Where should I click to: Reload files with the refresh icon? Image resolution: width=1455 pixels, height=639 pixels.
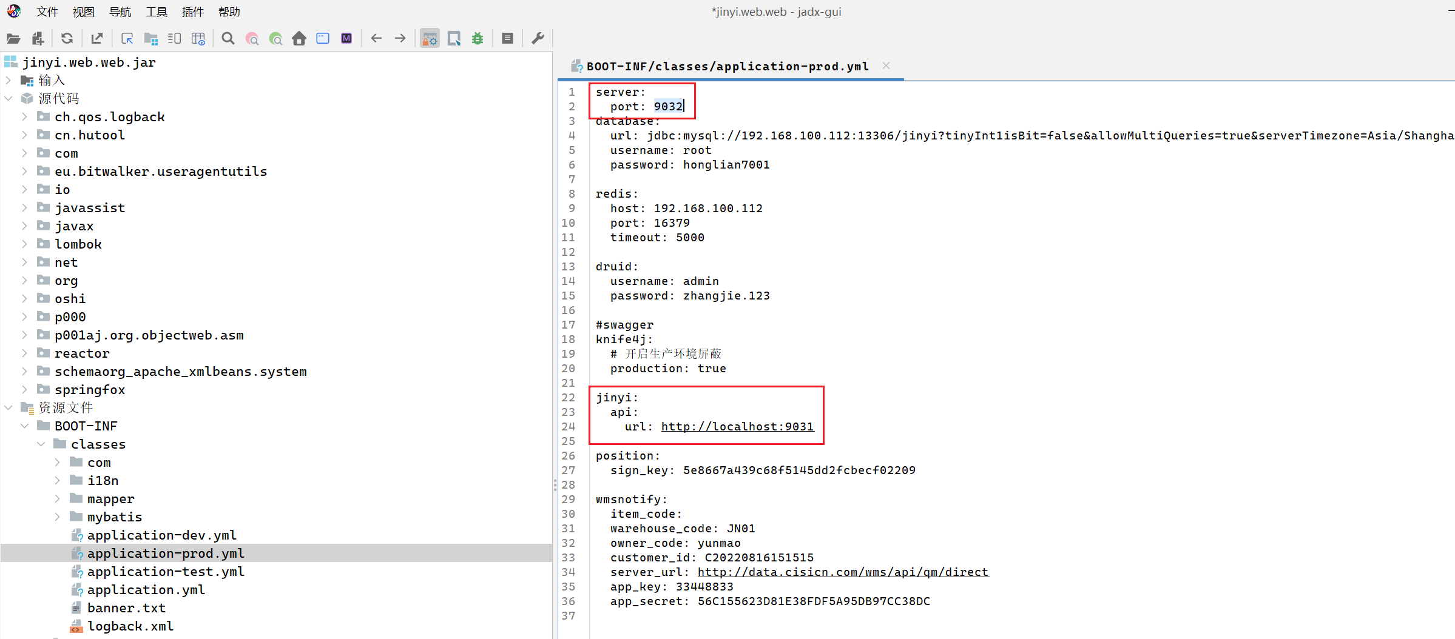67,39
